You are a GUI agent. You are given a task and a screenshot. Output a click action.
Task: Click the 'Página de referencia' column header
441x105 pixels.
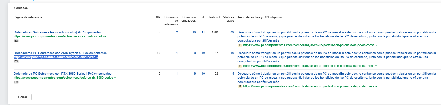point(28,17)
